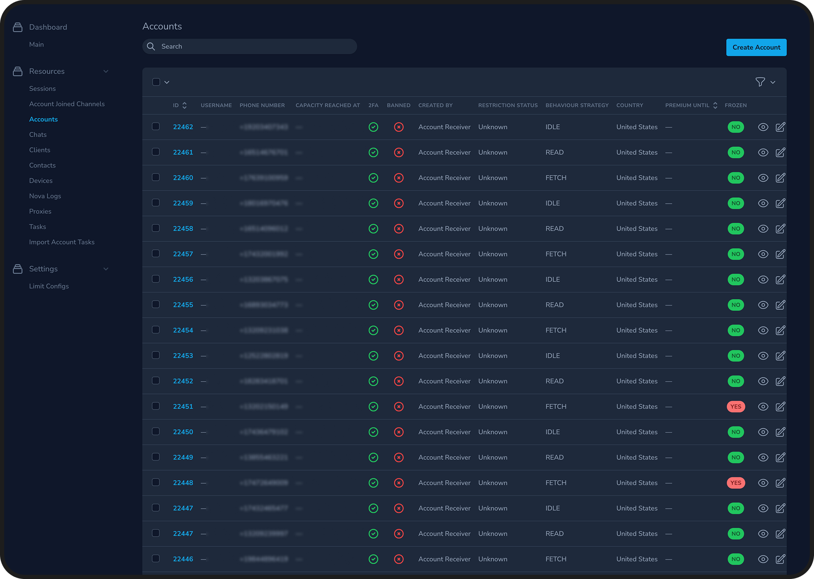The image size is (814, 579).
Task: Click the Create Account button
Action: point(756,48)
